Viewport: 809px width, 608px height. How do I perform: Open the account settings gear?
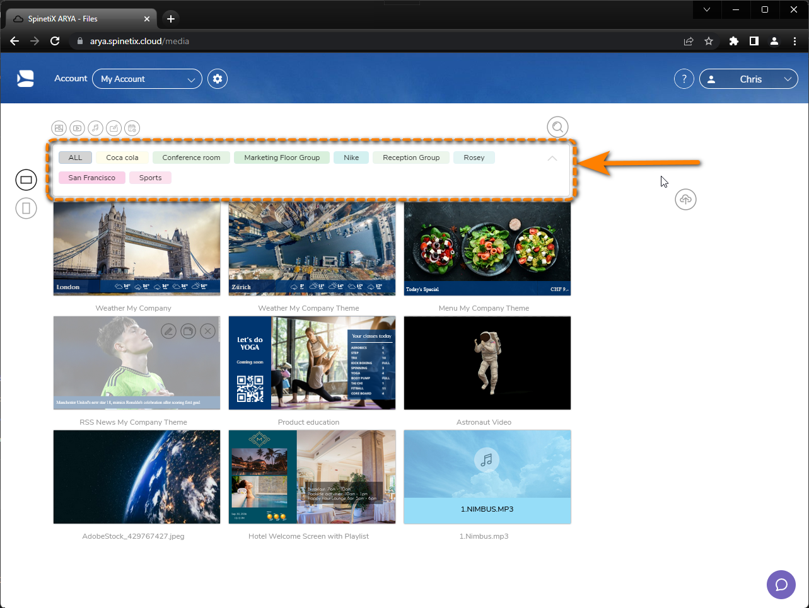(x=217, y=78)
